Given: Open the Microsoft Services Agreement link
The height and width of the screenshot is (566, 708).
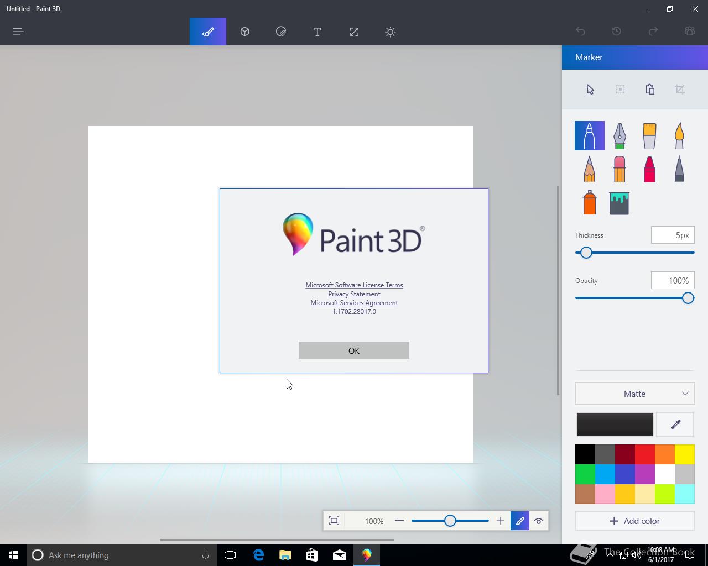Looking at the screenshot, I should tap(354, 303).
